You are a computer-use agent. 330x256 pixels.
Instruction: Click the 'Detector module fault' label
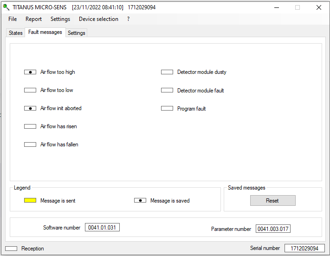click(201, 91)
